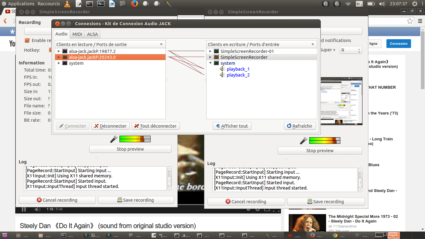Click the Tout déconnecter button

[x=156, y=126]
